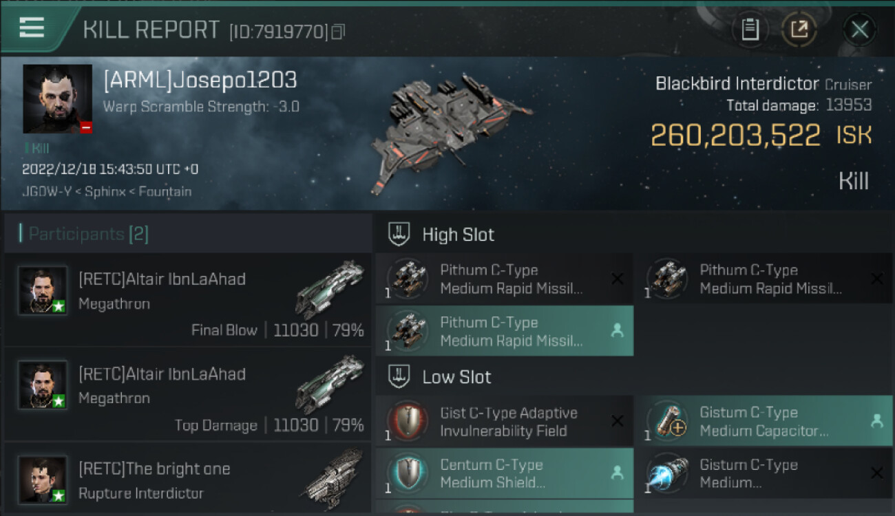This screenshot has height=516, width=895.
Task: Click the Centum C-Type Medium Shield module
Action: pyautogui.click(x=504, y=473)
